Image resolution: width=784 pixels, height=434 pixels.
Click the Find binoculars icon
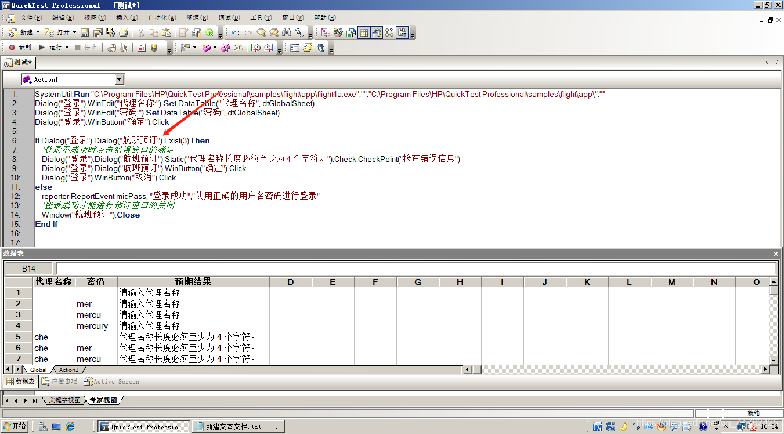[x=287, y=32]
